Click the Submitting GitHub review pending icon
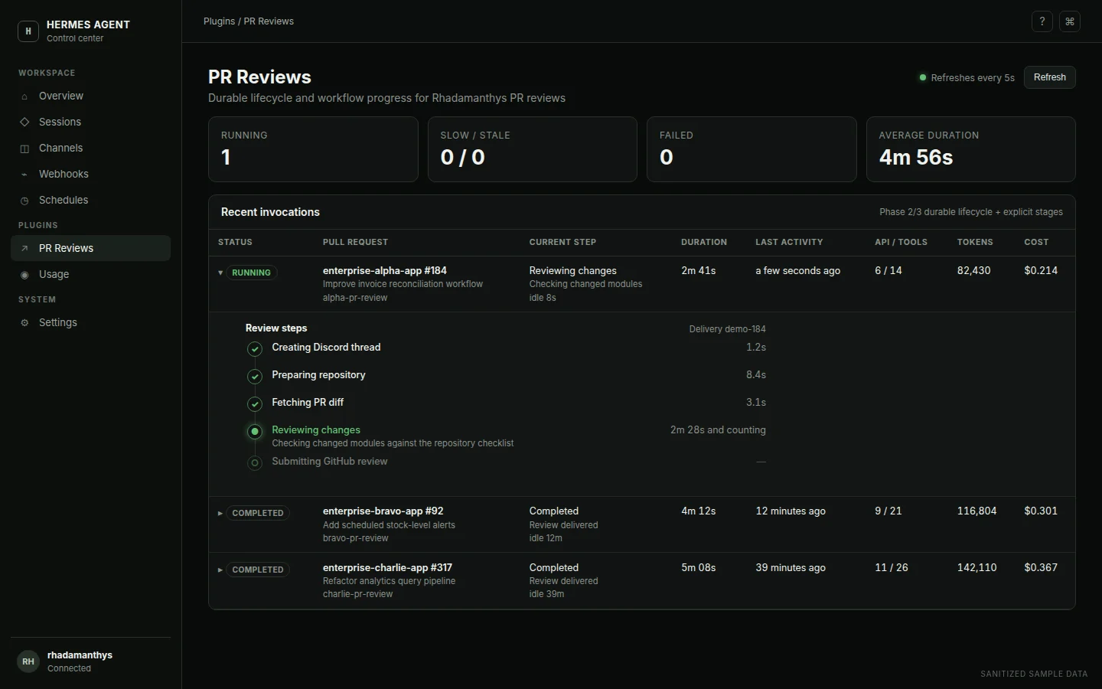Image resolution: width=1102 pixels, height=689 pixels. point(255,463)
